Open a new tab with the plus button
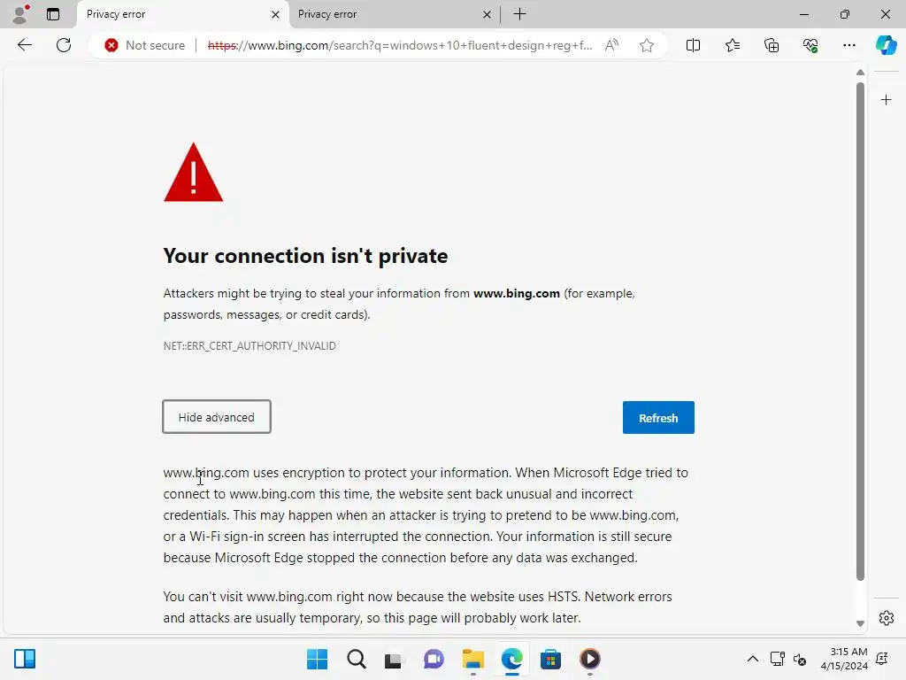This screenshot has height=680, width=906. 519,14
